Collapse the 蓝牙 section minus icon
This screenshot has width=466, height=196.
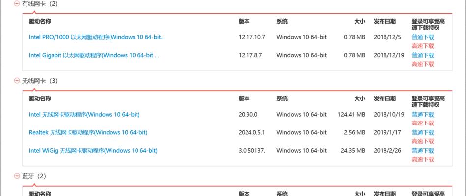click(17, 176)
